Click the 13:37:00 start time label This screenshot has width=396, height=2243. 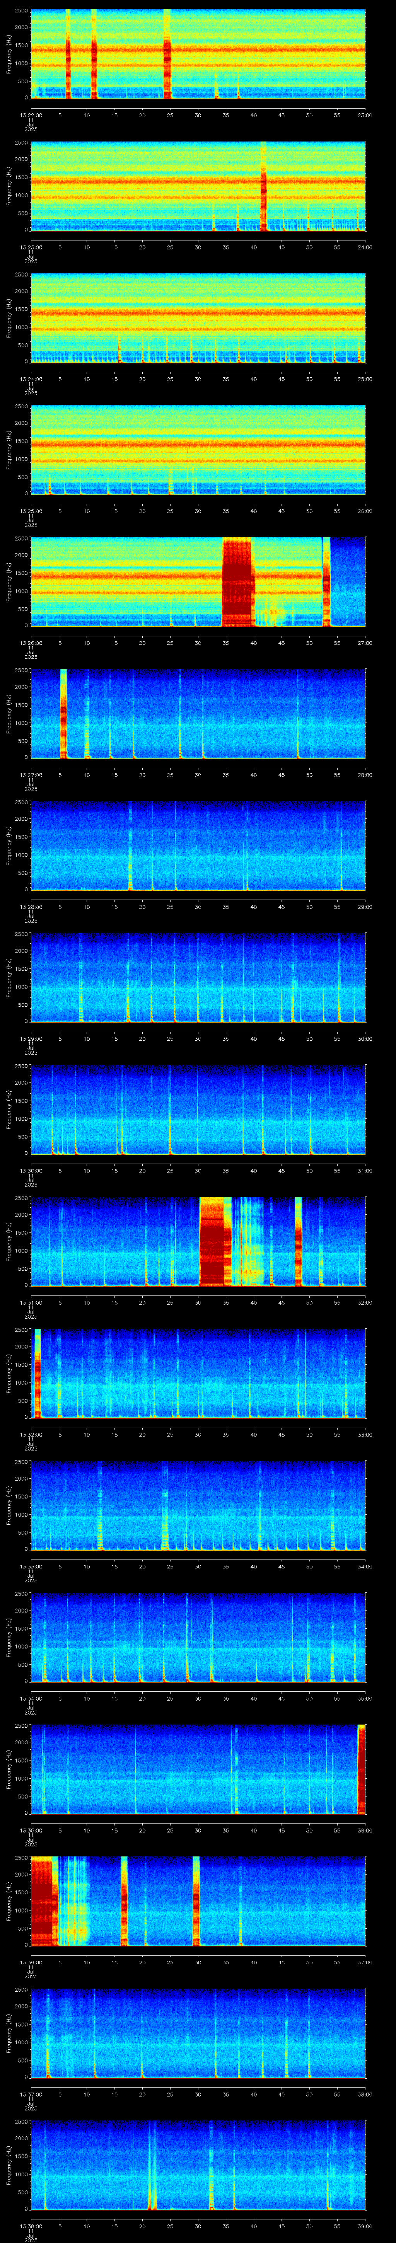31,2094
